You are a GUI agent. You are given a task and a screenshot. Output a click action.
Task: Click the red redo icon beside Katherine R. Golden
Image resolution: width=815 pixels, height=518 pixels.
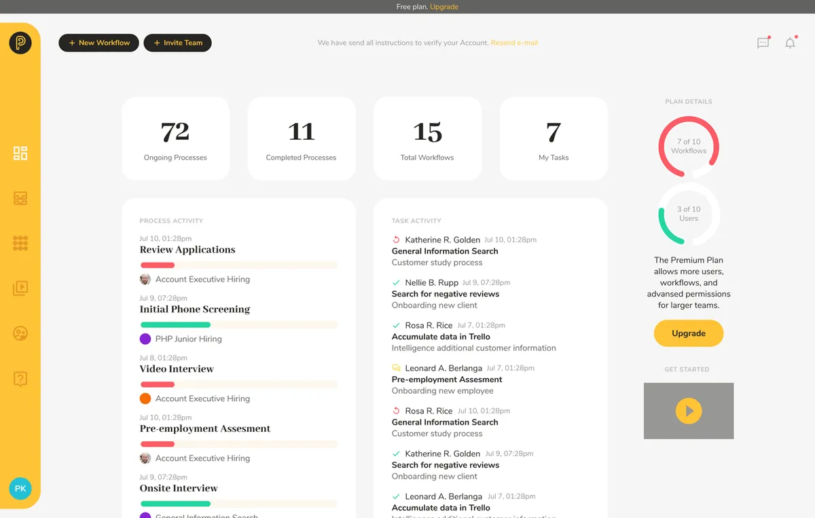click(x=397, y=240)
